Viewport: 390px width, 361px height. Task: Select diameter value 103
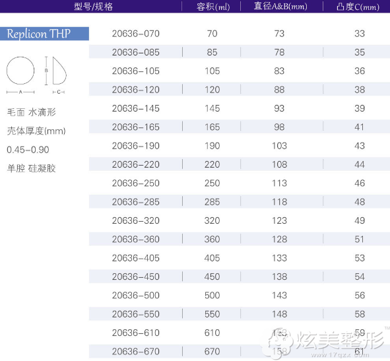click(280, 146)
